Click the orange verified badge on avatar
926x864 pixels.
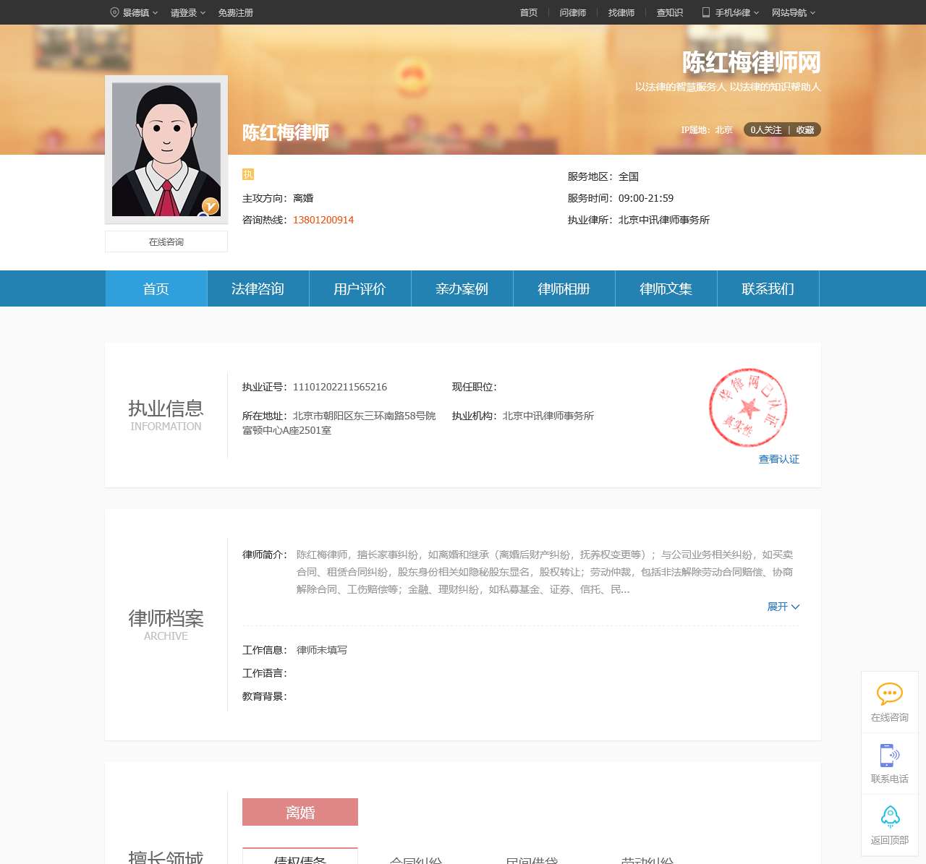coord(210,206)
